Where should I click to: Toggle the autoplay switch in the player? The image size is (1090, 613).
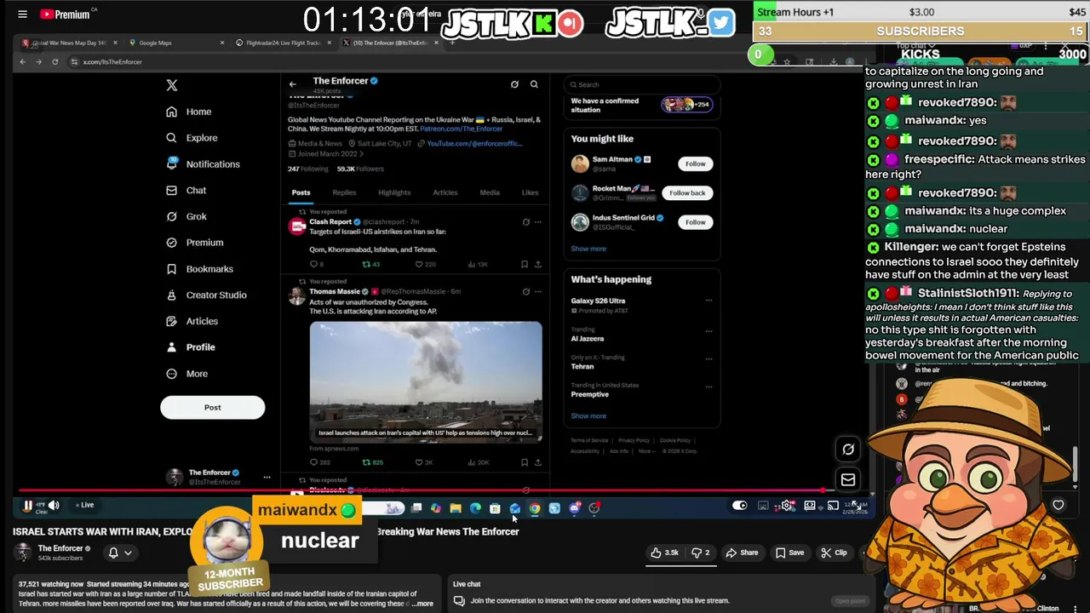(739, 506)
